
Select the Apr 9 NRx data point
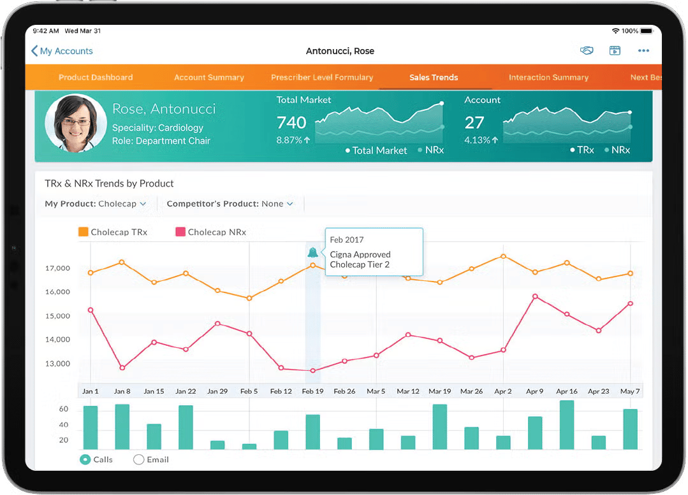click(535, 297)
